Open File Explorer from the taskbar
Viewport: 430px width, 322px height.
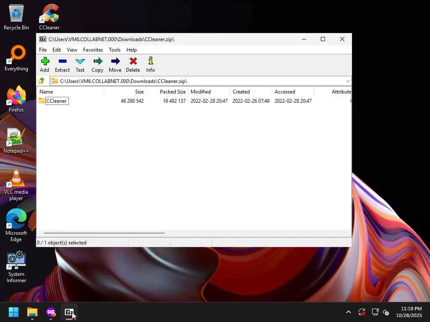pos(32,312)
